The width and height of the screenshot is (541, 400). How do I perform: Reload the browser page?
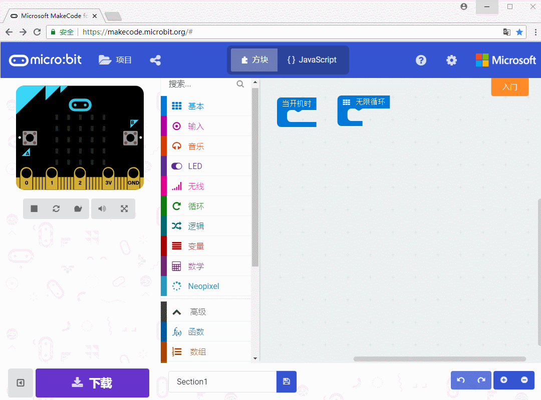tap(37, 32)
